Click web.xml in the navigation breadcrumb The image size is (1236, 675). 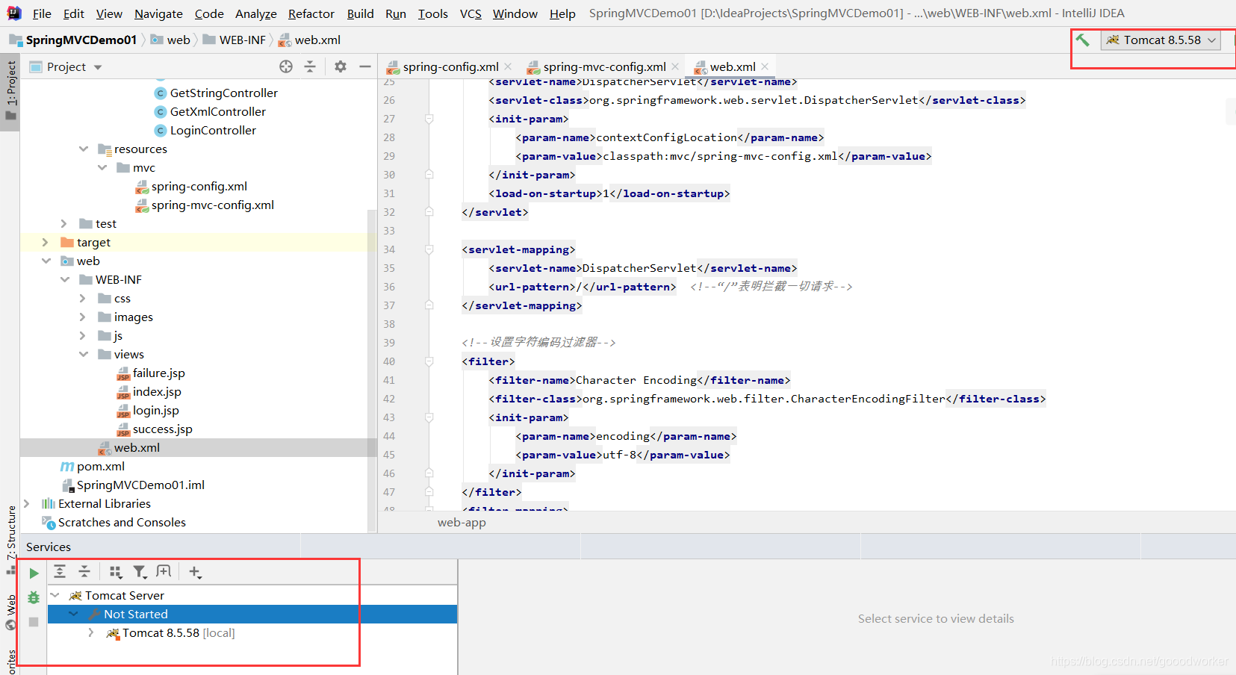click(317, 40)
